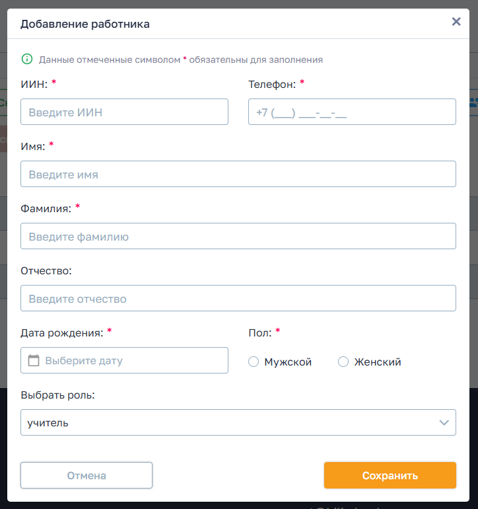
Task: Click the Дата рождения label
Action: (x=62, y=333)
